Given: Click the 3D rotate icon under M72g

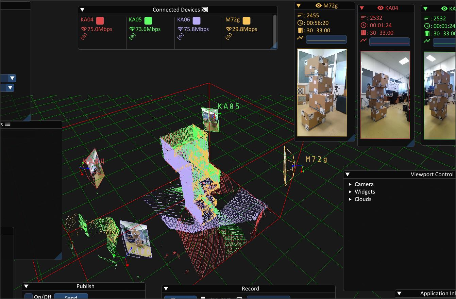Looking at the screenshot, I should tap(229, 36).
